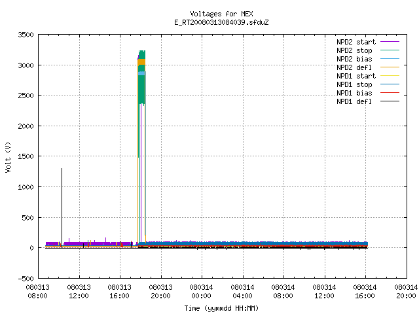
Task: Click the 080313 20:00 x-axis label
Action: 160,292
